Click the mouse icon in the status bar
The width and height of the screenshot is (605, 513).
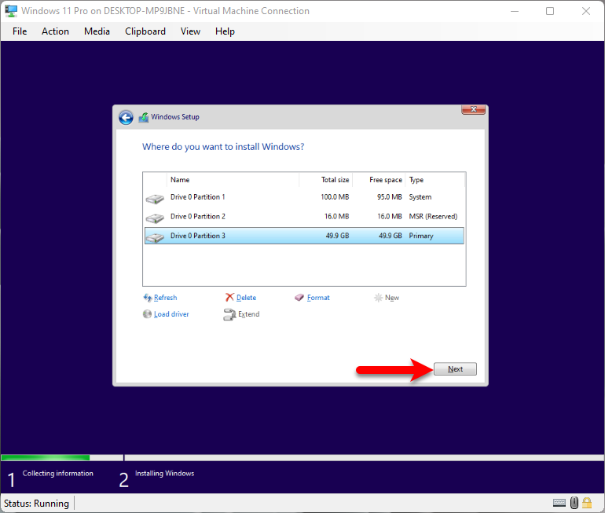574,503
